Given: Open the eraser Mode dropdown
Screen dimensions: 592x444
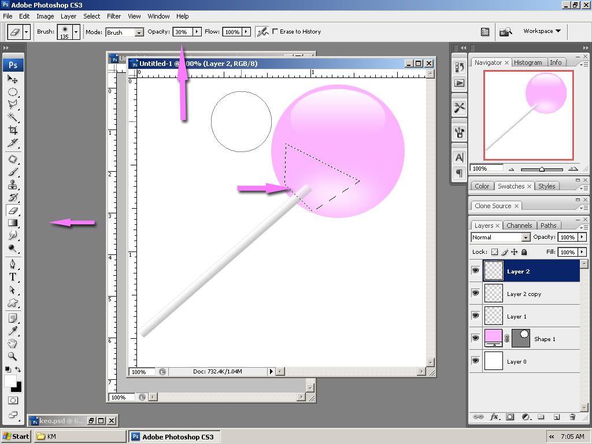Looking at the screenshot, I should point(139,32).
